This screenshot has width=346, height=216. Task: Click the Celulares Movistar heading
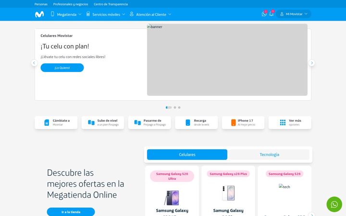click(x=57, y=36)
